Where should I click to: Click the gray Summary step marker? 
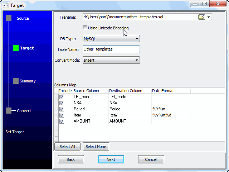[x=15, y=81]
